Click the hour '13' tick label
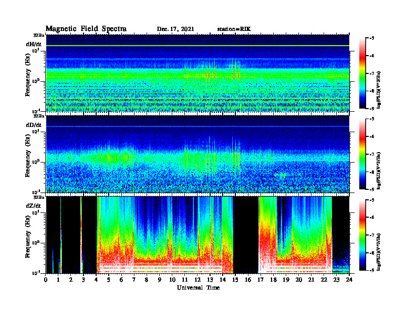Viewport: 416px width, 321px height. click(x=210, y=280)
